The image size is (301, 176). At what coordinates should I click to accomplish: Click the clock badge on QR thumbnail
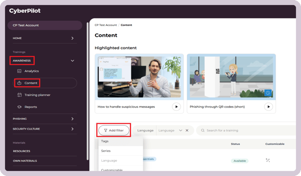268,93
